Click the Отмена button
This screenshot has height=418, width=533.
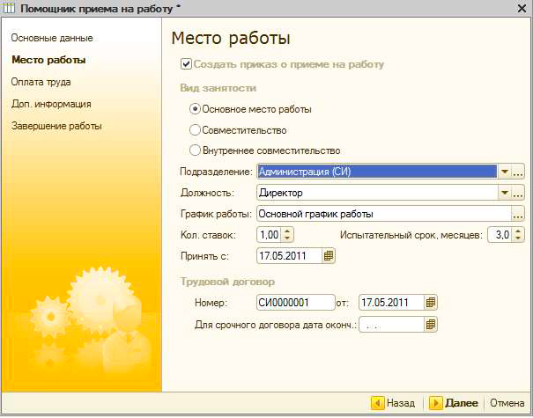click(x=506, y=403)
